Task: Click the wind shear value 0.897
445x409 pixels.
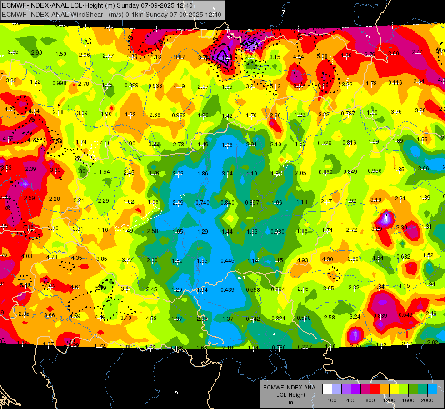Action: (x=252, y=203)
